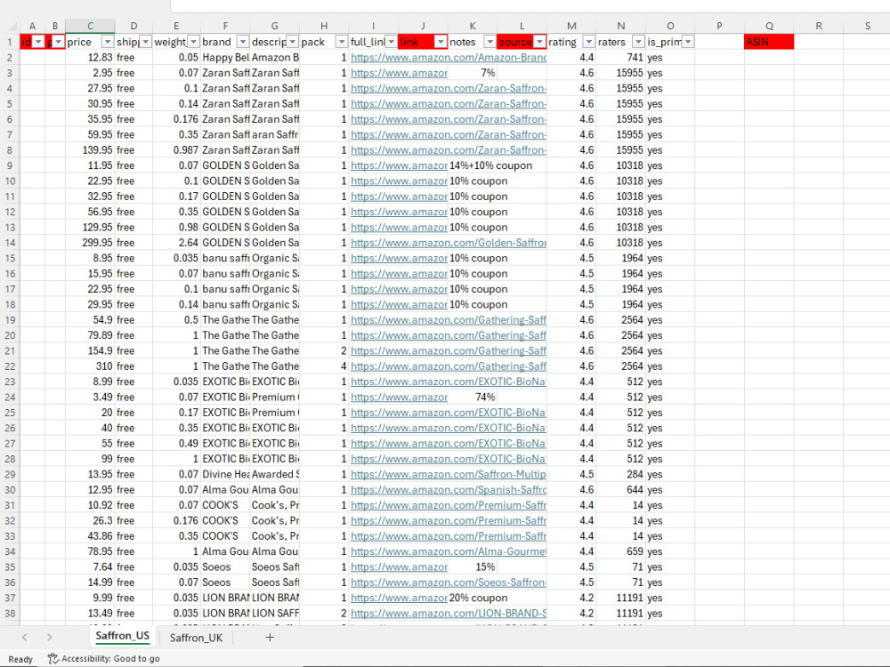
Task: Click the Accessibility checker status icon
Action: [53, 658]
